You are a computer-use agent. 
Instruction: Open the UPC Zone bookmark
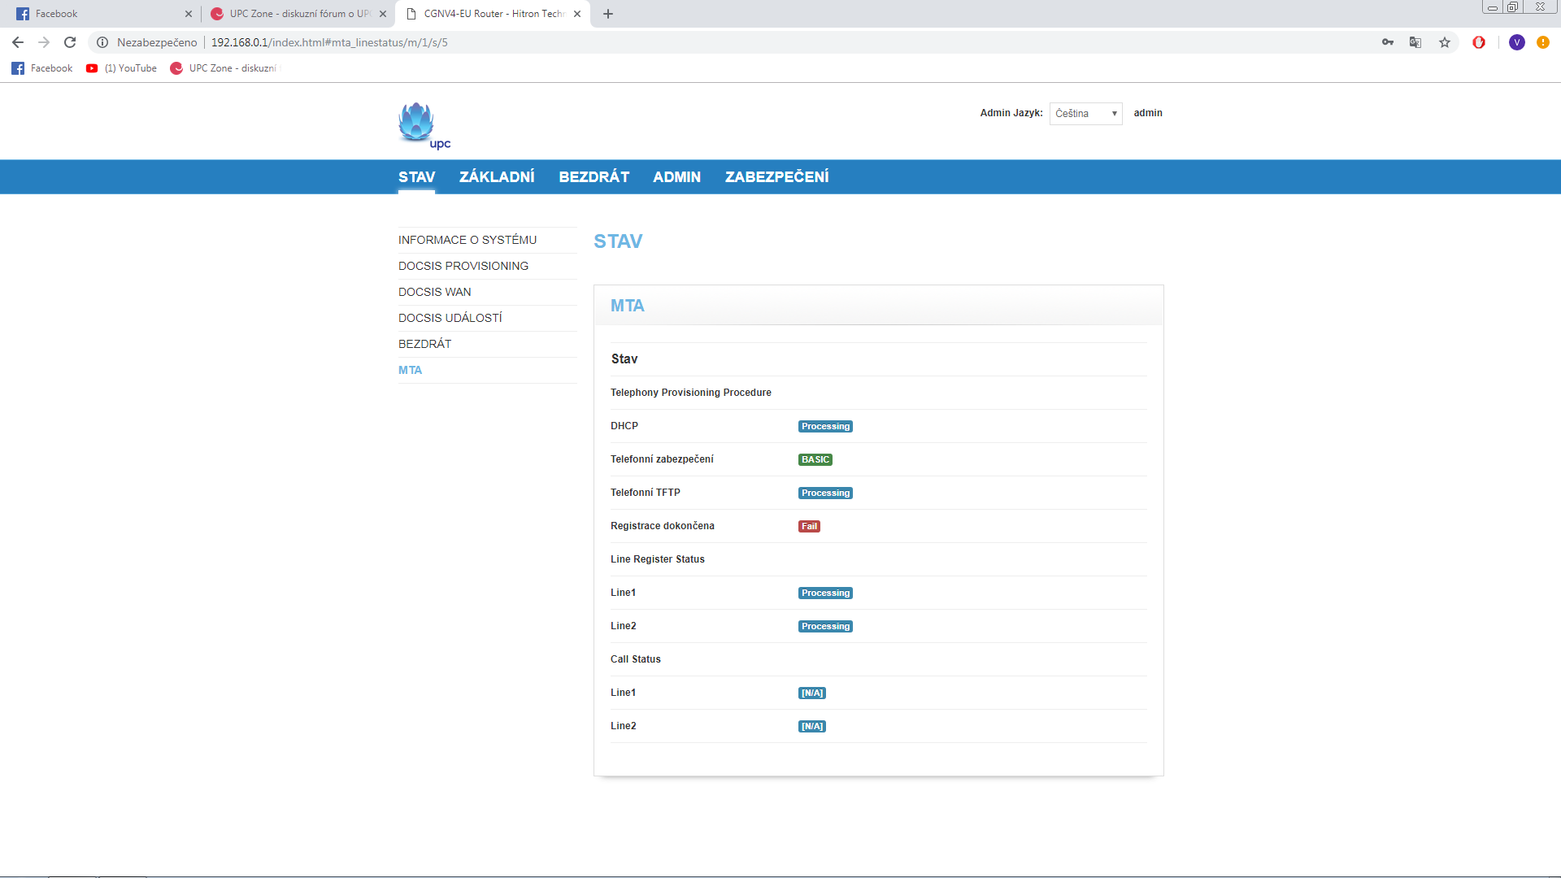[x=224, y=68]
